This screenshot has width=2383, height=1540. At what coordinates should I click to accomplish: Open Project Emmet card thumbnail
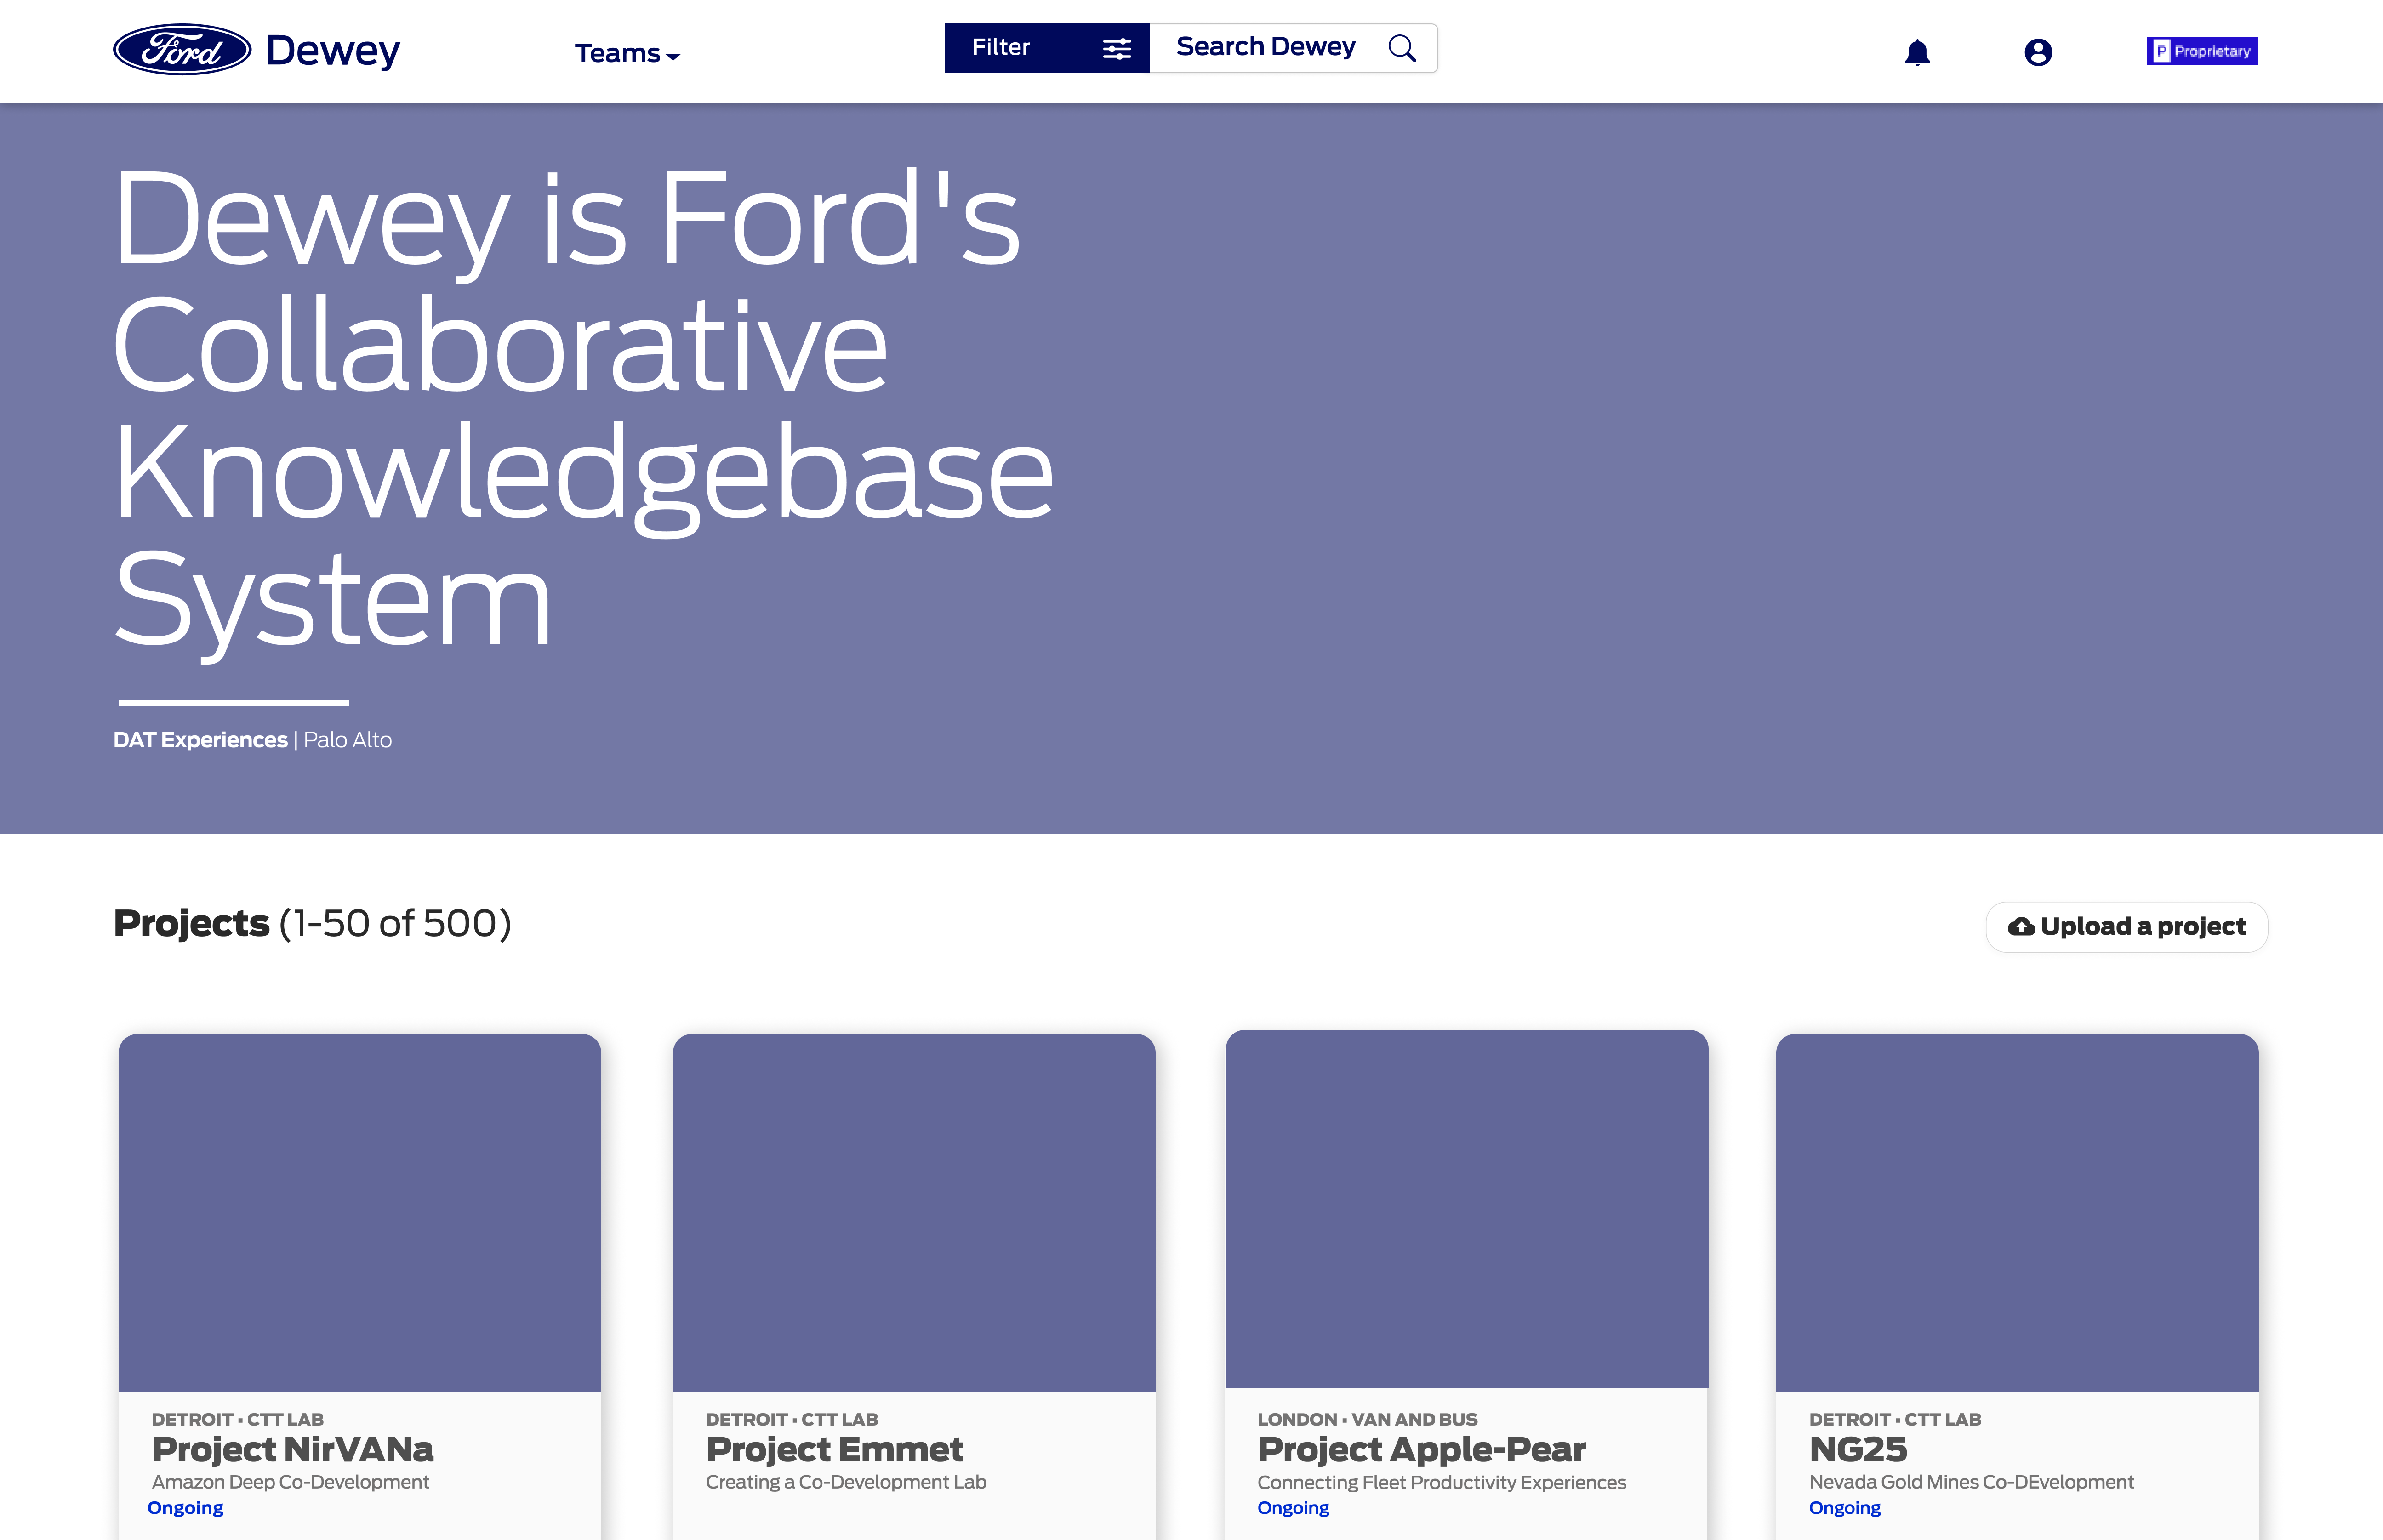pyautogui.click(x=914, y=1213)
